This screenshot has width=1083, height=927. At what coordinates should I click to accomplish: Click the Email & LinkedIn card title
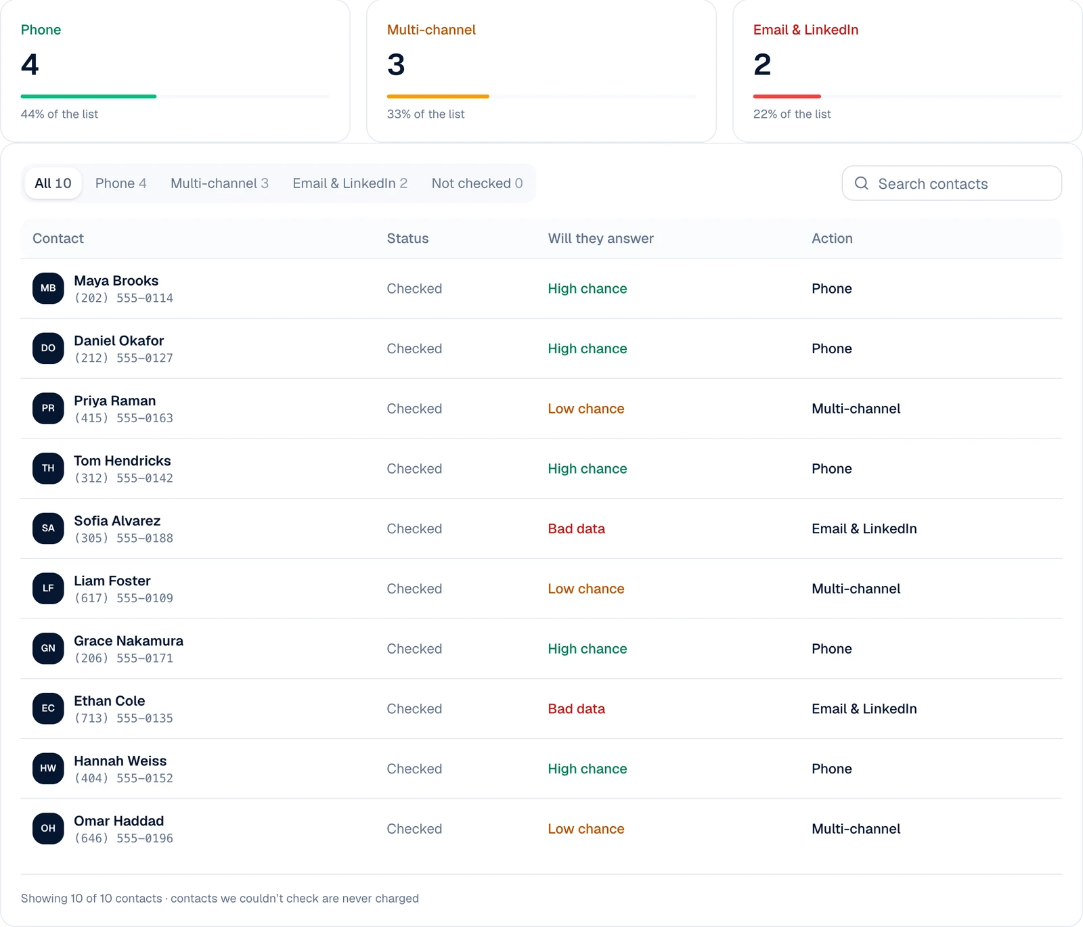pyautogui.click(x=806, y=30)
